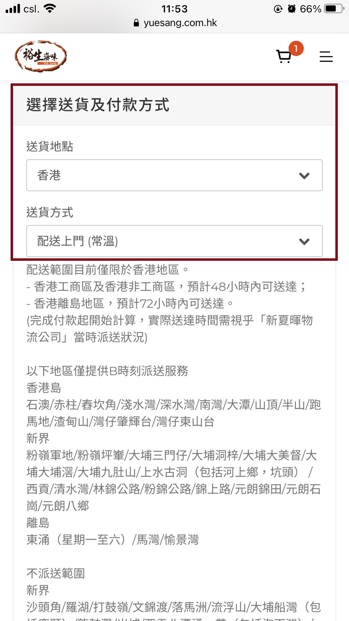The height and width of the screenshot is (621, 349).
Task: Tap the orange cart badge showing 1
Action: pos(296,49)
